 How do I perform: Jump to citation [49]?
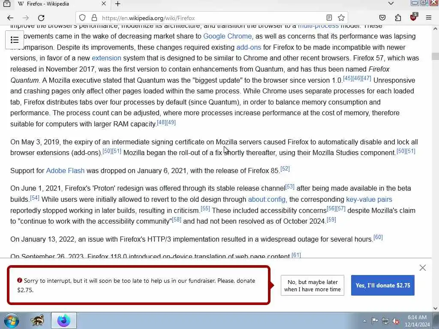pyautogui.click(x=171, y=122)
